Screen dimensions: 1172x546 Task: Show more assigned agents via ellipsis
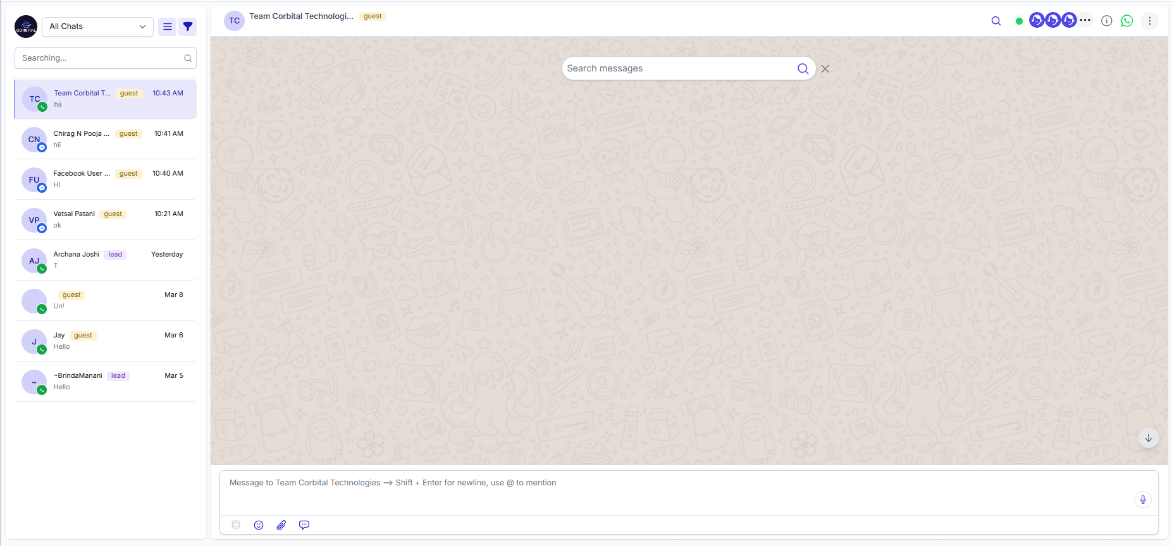coord(1085,20)
